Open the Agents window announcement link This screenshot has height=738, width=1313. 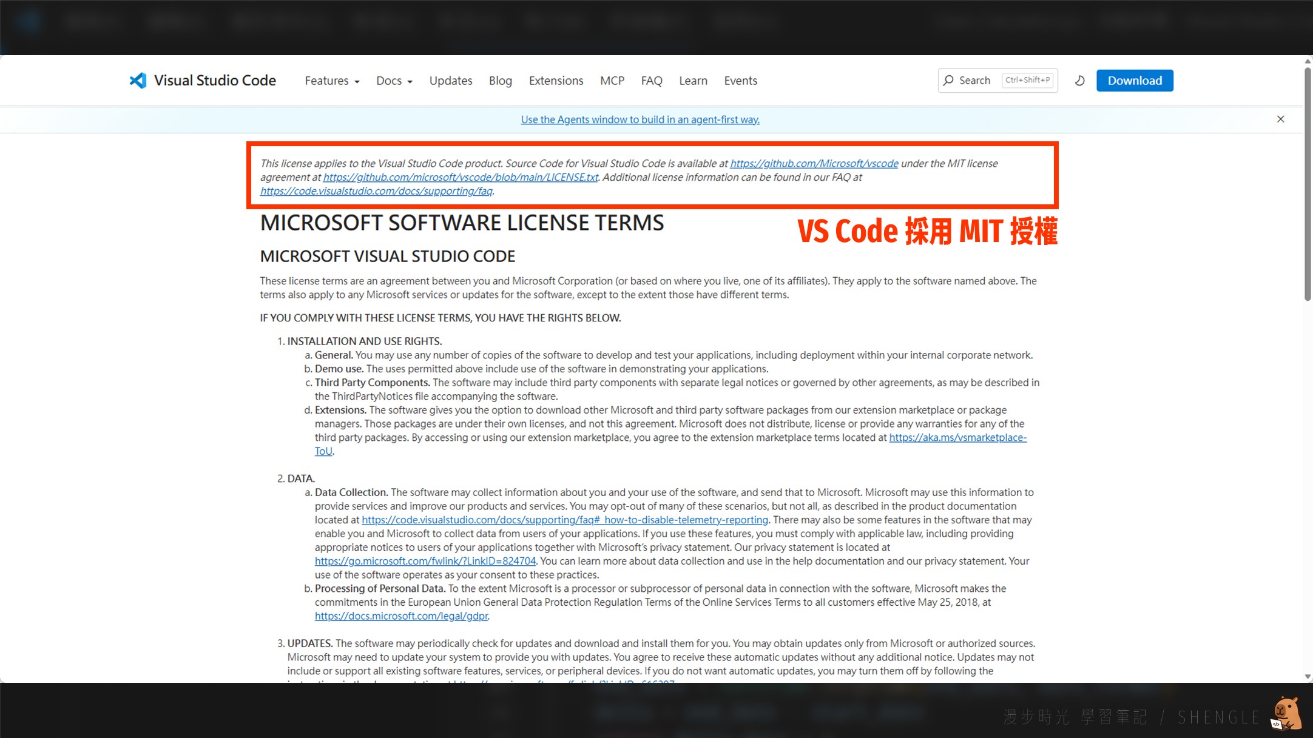click(x=640, y=119)
